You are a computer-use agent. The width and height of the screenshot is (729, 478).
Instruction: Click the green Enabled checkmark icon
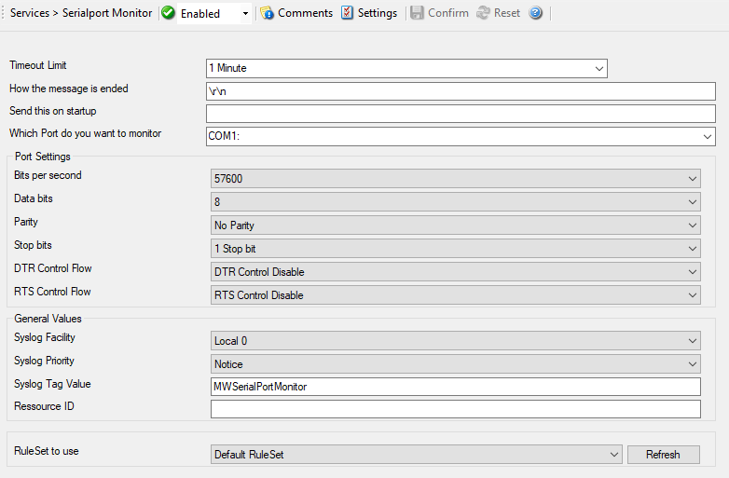[x=169, y=13]
